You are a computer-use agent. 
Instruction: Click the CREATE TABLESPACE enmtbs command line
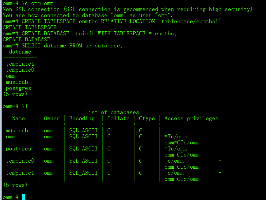point(123,21)
